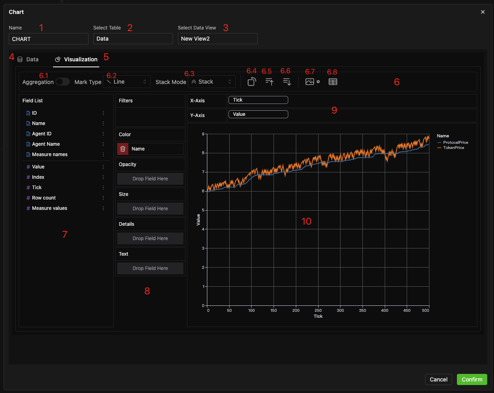Open the three-dot menu beside Tick field
Image resolution: width=494 pixels, height=393 pixels.
point(103,188)
